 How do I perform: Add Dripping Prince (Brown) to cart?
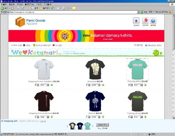[x=52, y=117]
